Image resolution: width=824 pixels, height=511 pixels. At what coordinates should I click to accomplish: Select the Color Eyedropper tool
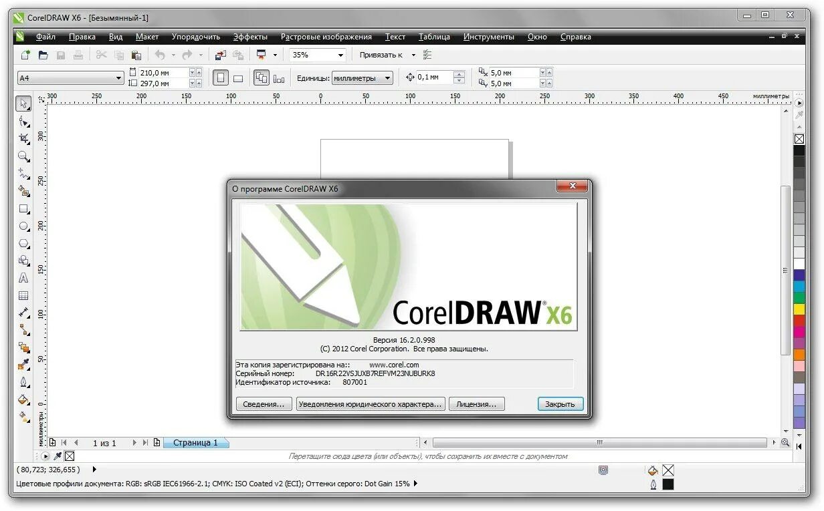click(x=24, y=365)
